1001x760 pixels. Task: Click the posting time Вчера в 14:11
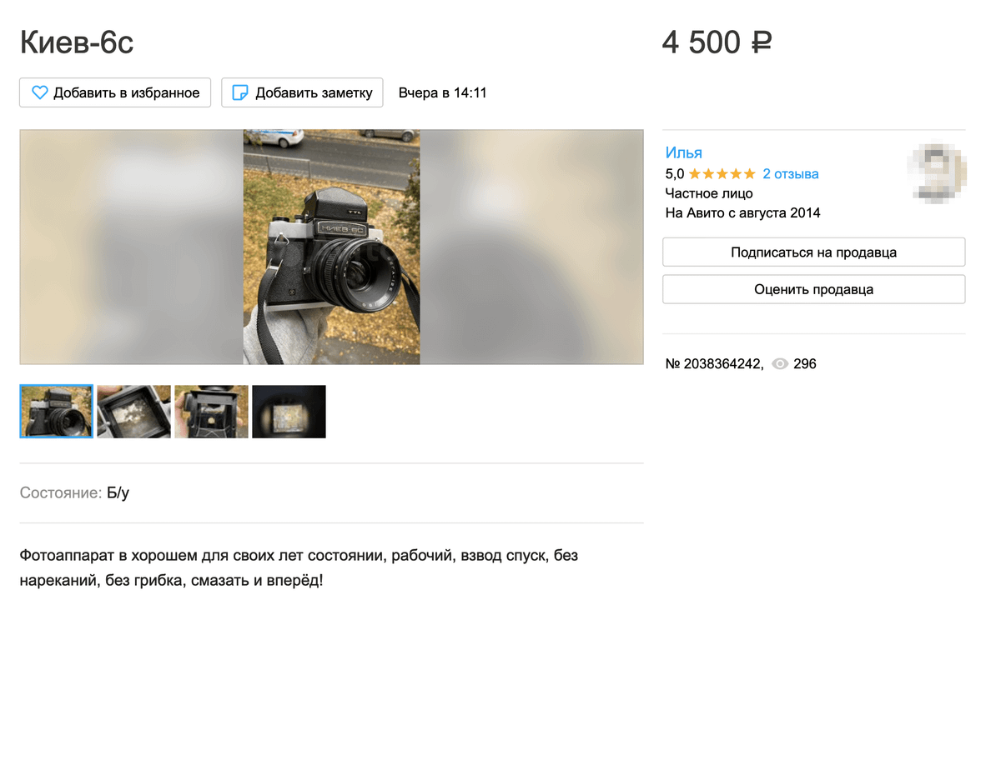click(x=443, y=92)
